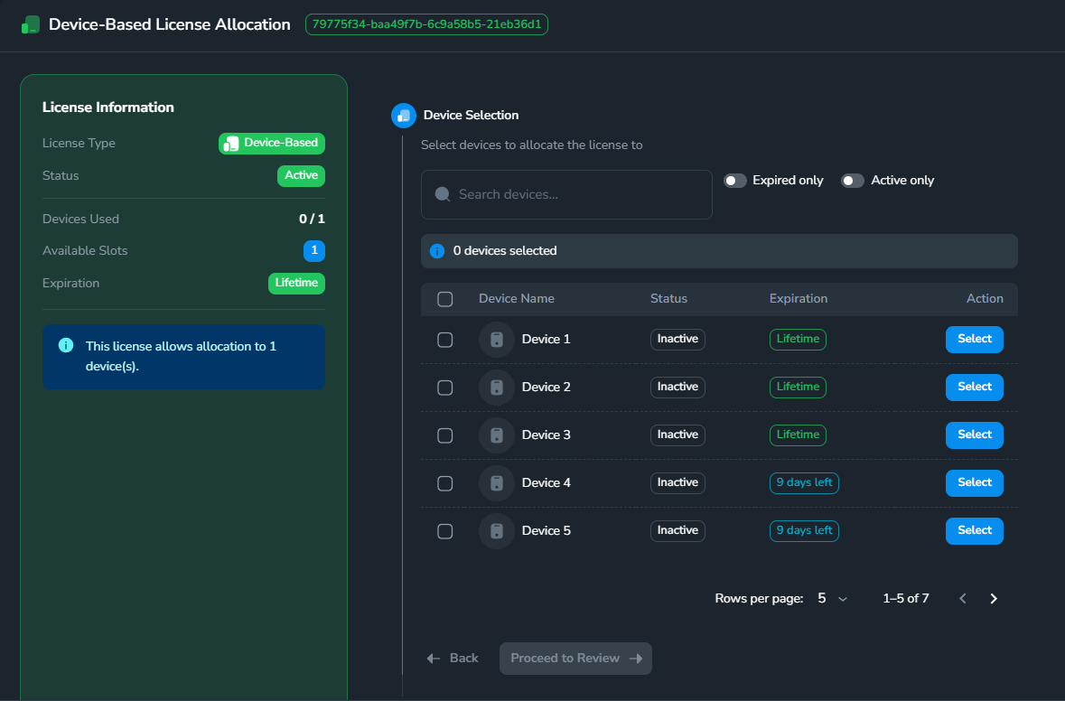The image size is (1065, 701).
Task: Check the Device 5 checkbox
Action: (x=445, y=531)
